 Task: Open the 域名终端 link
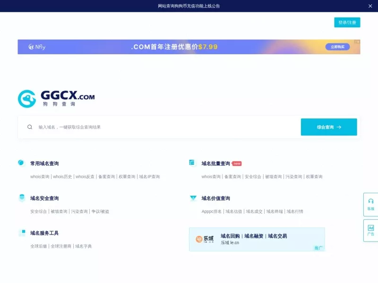click(x=275, y=211)
